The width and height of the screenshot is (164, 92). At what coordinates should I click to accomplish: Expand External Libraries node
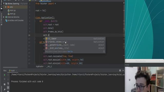pyautogui.click(x=4, y=17)
